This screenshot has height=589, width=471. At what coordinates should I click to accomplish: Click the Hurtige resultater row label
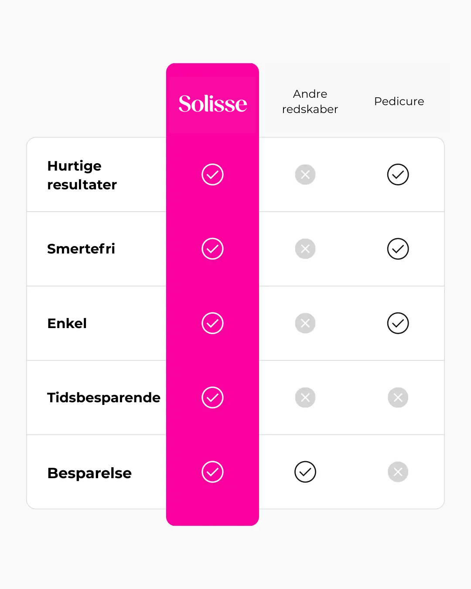coord(82,175)
